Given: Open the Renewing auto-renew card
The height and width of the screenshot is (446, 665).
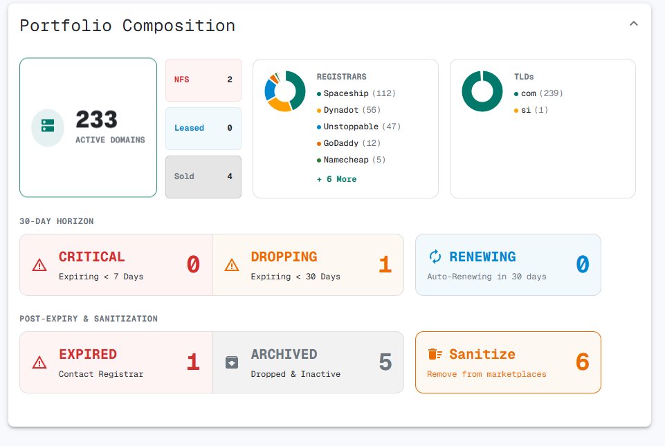Looking at the screenshot, I should (x=508, y=265).
